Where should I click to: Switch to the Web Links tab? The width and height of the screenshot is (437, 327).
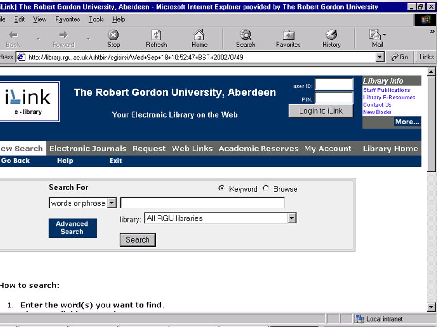[x=192, y=149]
